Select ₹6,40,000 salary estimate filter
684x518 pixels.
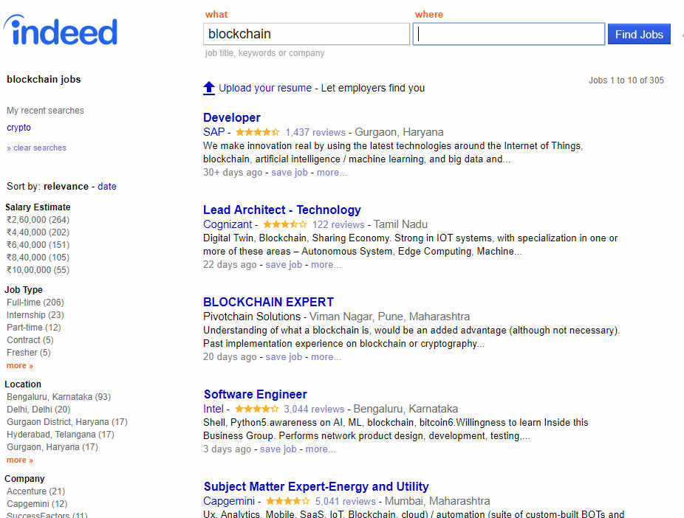click(x=38, y=245)
